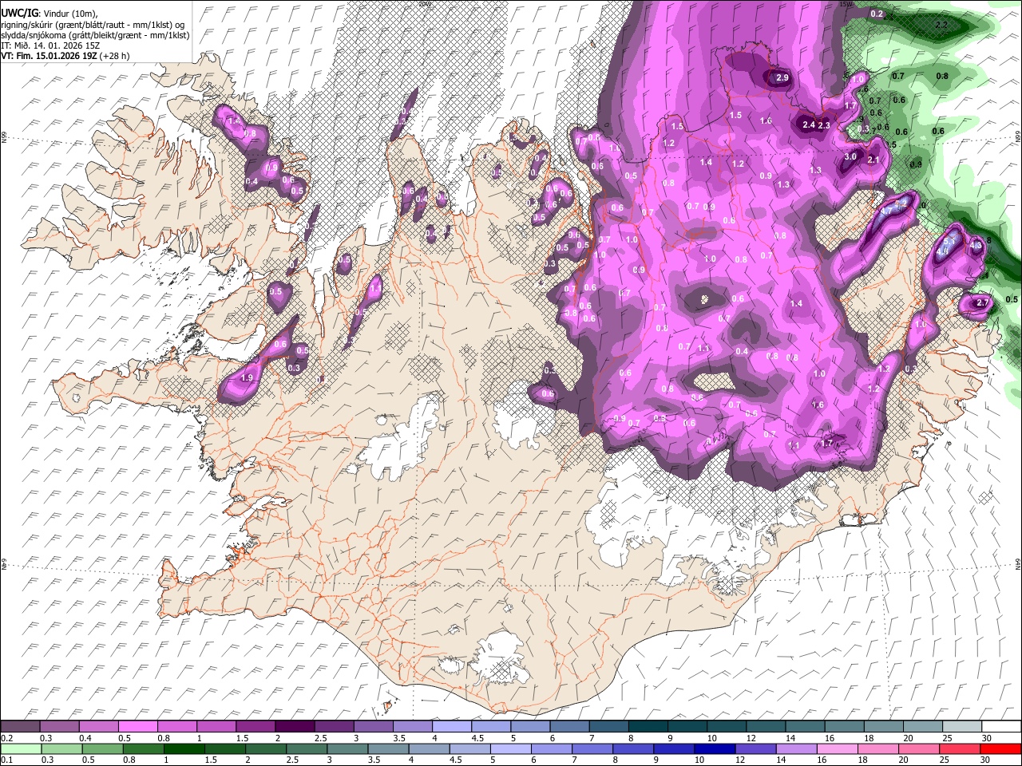The width and height of the screenshot is (1022, 766).
Task: Click the 3.0 snowfall value on the map
Action: (850, 157)
